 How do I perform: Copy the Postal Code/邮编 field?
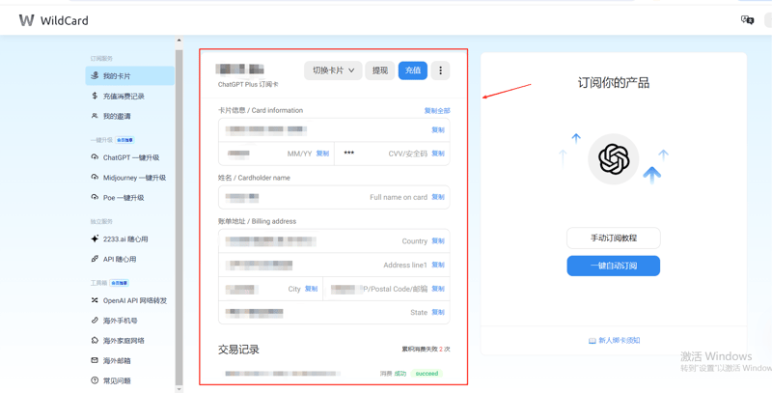coord(438,289)
